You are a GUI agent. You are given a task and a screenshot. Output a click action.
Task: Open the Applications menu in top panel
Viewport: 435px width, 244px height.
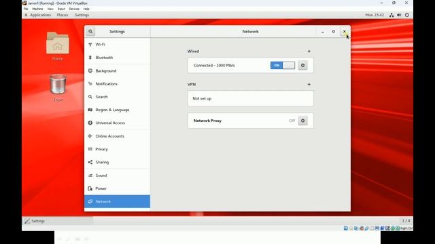point(40,15)
